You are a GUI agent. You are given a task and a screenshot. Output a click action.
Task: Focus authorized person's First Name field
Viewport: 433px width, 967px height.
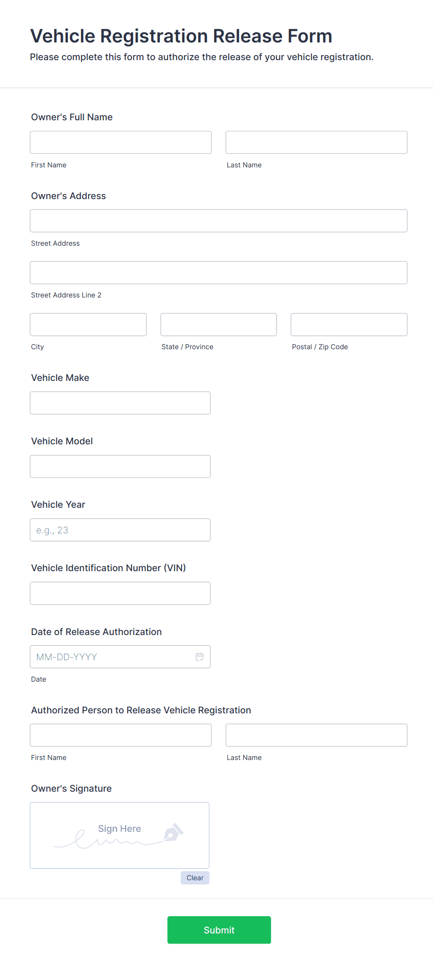pos(121,735)
